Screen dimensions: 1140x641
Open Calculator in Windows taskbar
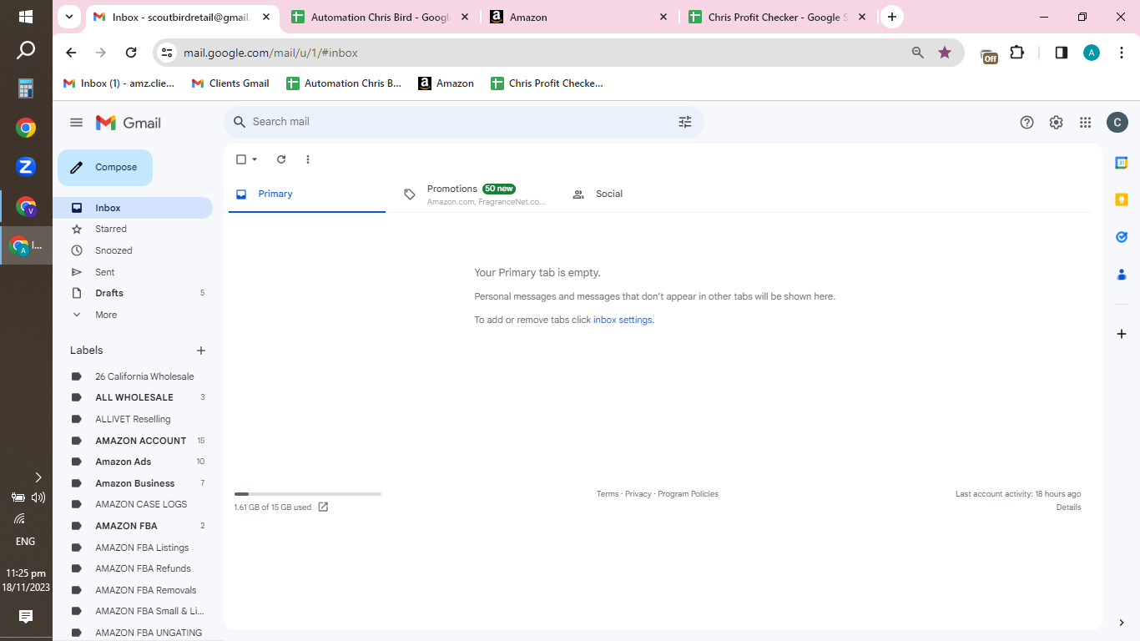[x=26, y=88]
